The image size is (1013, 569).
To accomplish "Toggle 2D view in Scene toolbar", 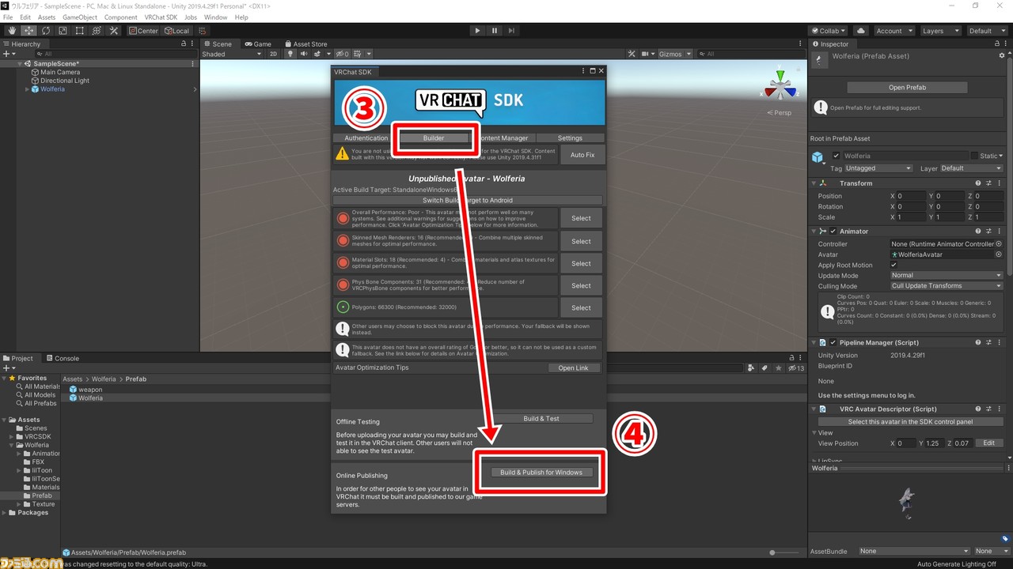I will pyautogui.click(x=273, y=54).
